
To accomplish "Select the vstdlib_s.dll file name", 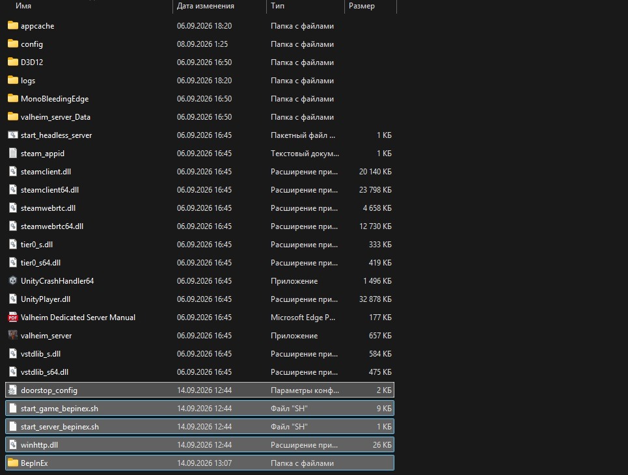I will 40,353.
